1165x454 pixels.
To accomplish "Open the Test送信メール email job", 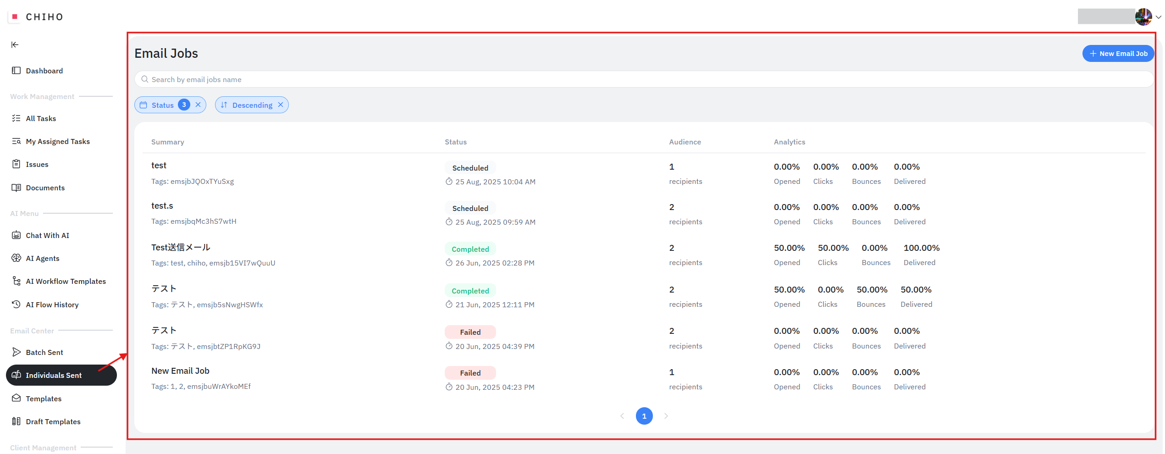I will click(x=181, y=248).
